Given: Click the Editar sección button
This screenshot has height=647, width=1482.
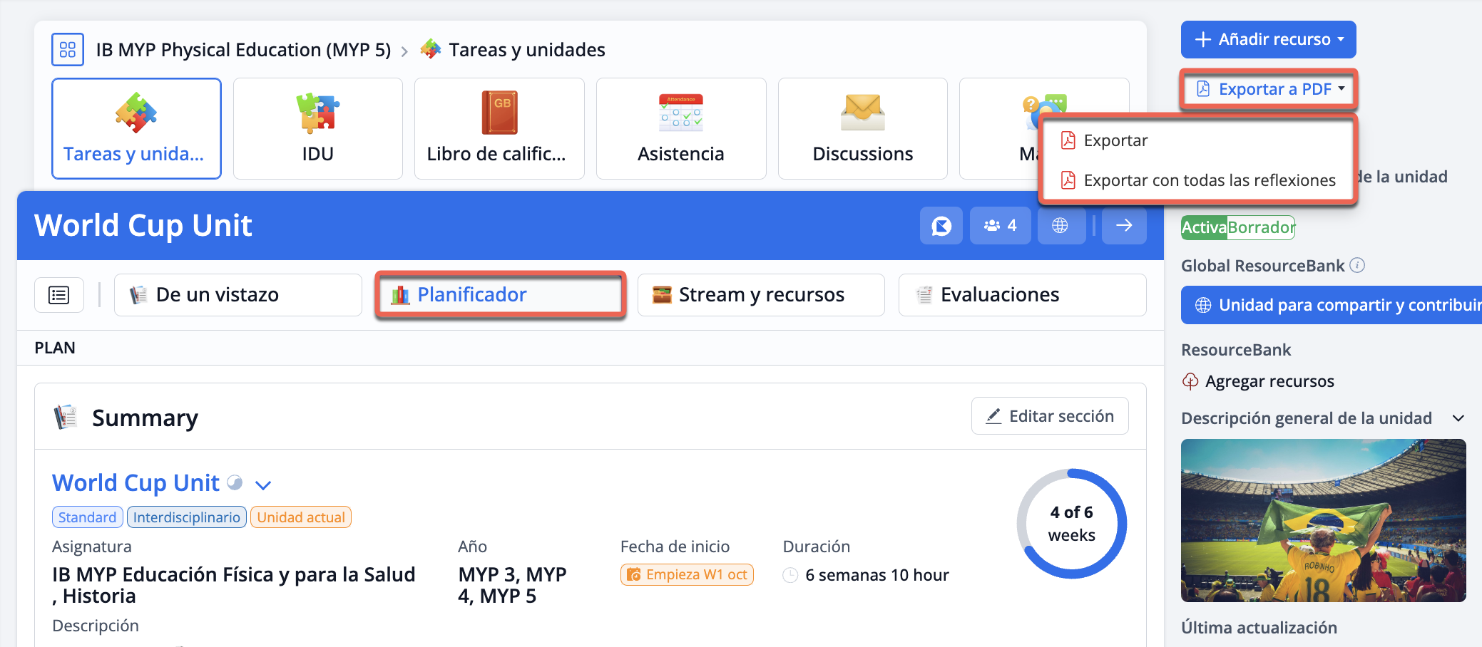Looking at the screenshot, I should coord(1050,416).
